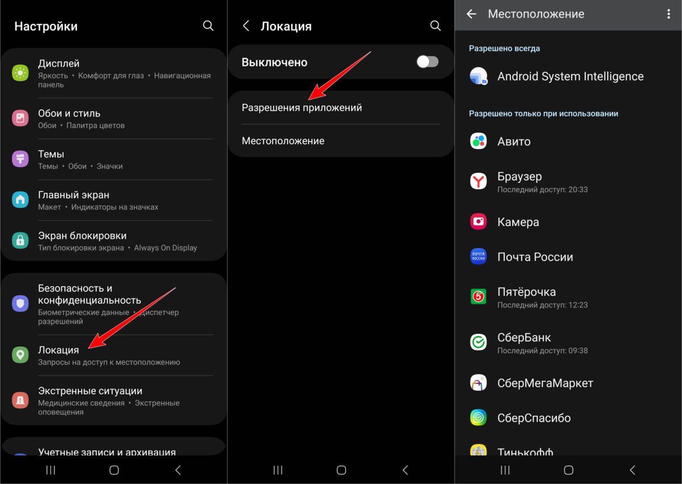Tap the Авито app icon

[x=479, y=141]
